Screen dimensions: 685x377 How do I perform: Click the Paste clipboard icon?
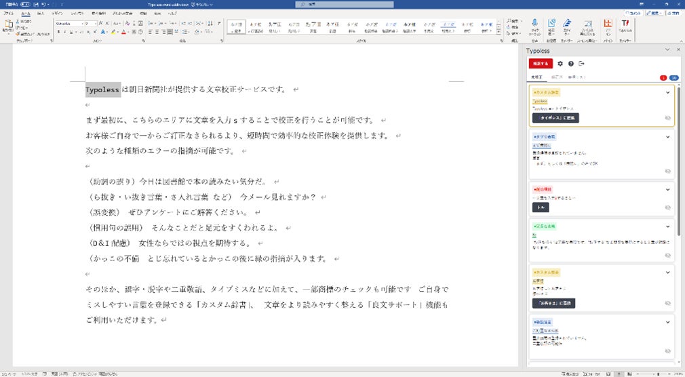(x=8, y=26)
